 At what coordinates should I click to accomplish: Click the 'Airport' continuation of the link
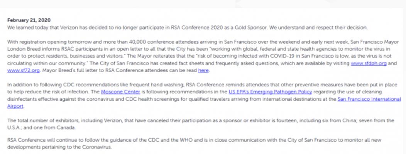(15, 106)
